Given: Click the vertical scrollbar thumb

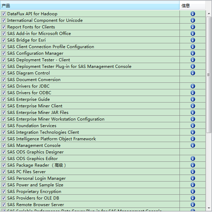Looking at the screenshot, I should click(x=209, y=74).
